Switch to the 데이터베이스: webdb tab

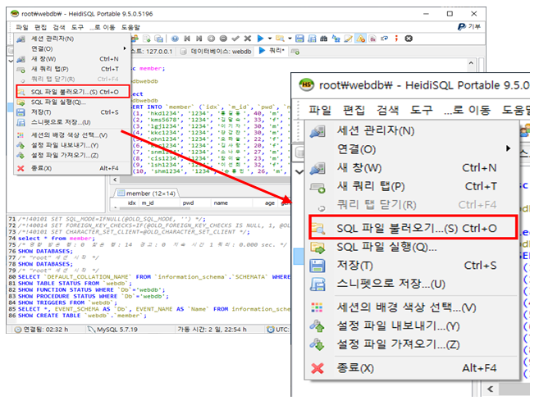point(217,52)
